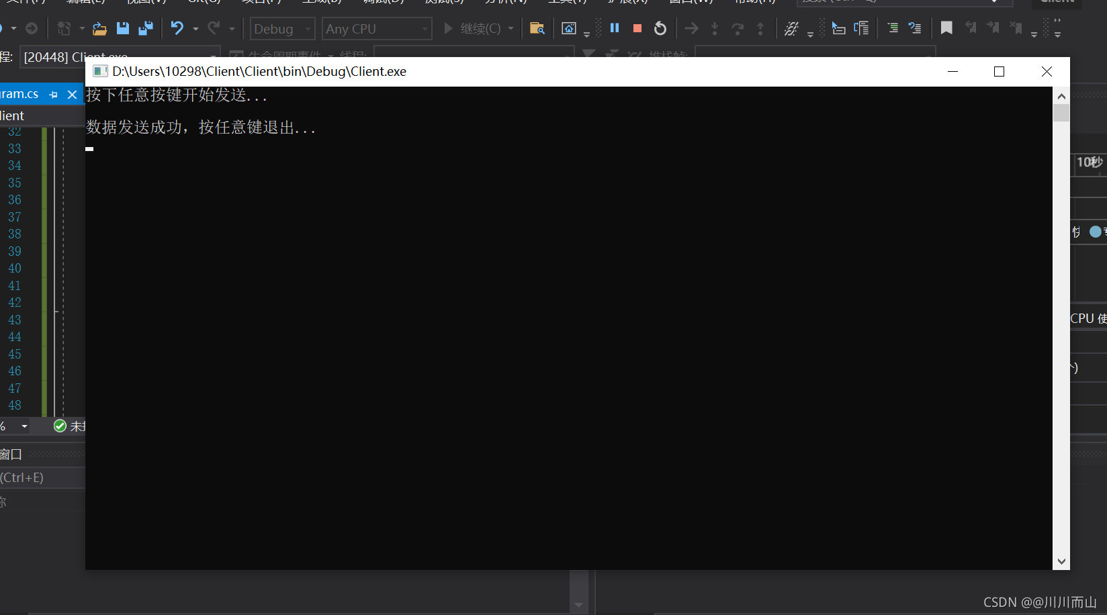1107x615 pixels.
Task: Undo the last action
Action: coord(177,28)
